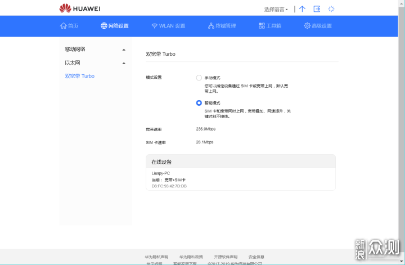Screen dimensions: 405x265
Task: Click the home icon beside 首页
Action: 63,26
